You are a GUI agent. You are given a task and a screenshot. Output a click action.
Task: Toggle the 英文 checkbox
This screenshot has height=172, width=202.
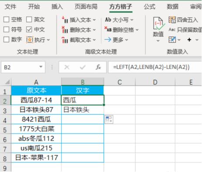coord(29,19)
